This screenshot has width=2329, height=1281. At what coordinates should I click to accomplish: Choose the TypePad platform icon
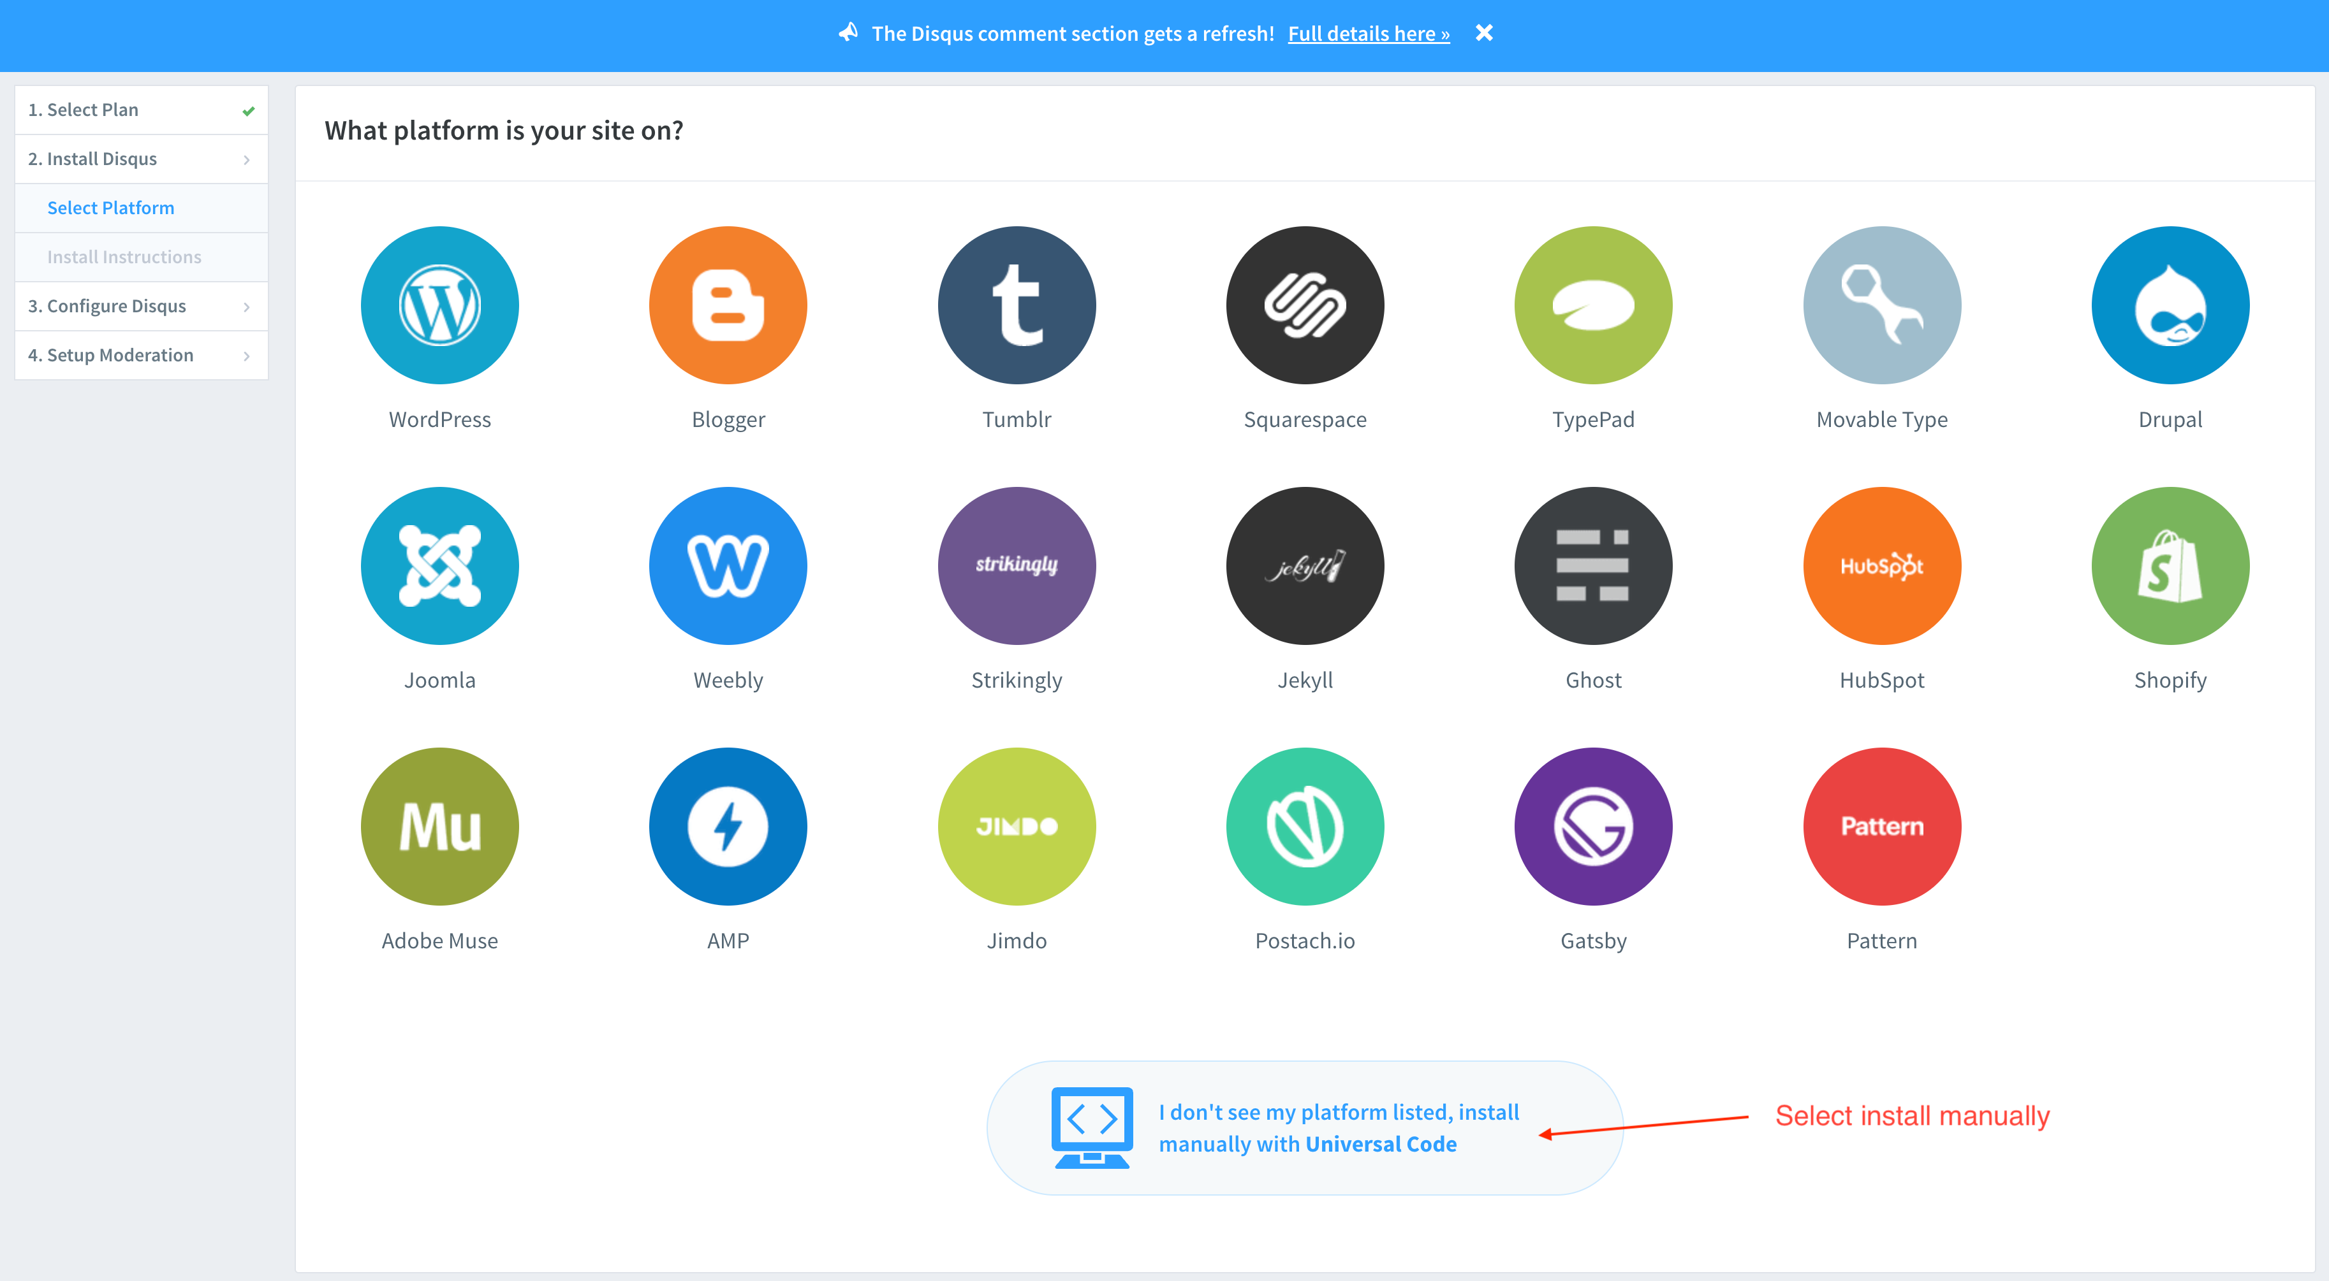1593,305
